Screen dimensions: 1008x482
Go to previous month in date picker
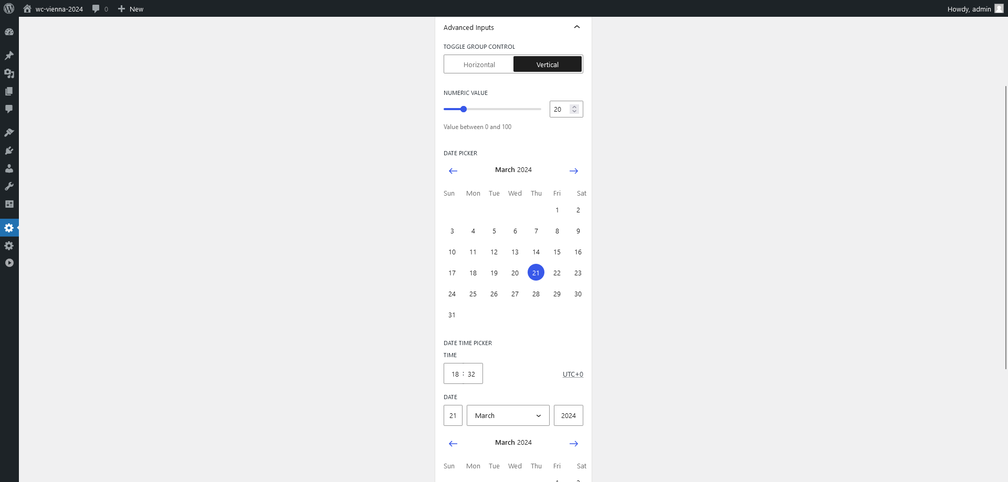point(453,170)
